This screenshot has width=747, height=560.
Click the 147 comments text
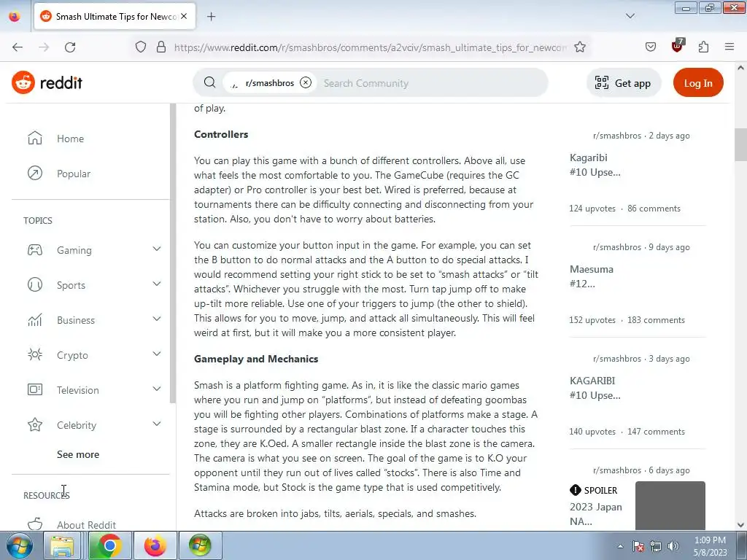tap(656, 432)
